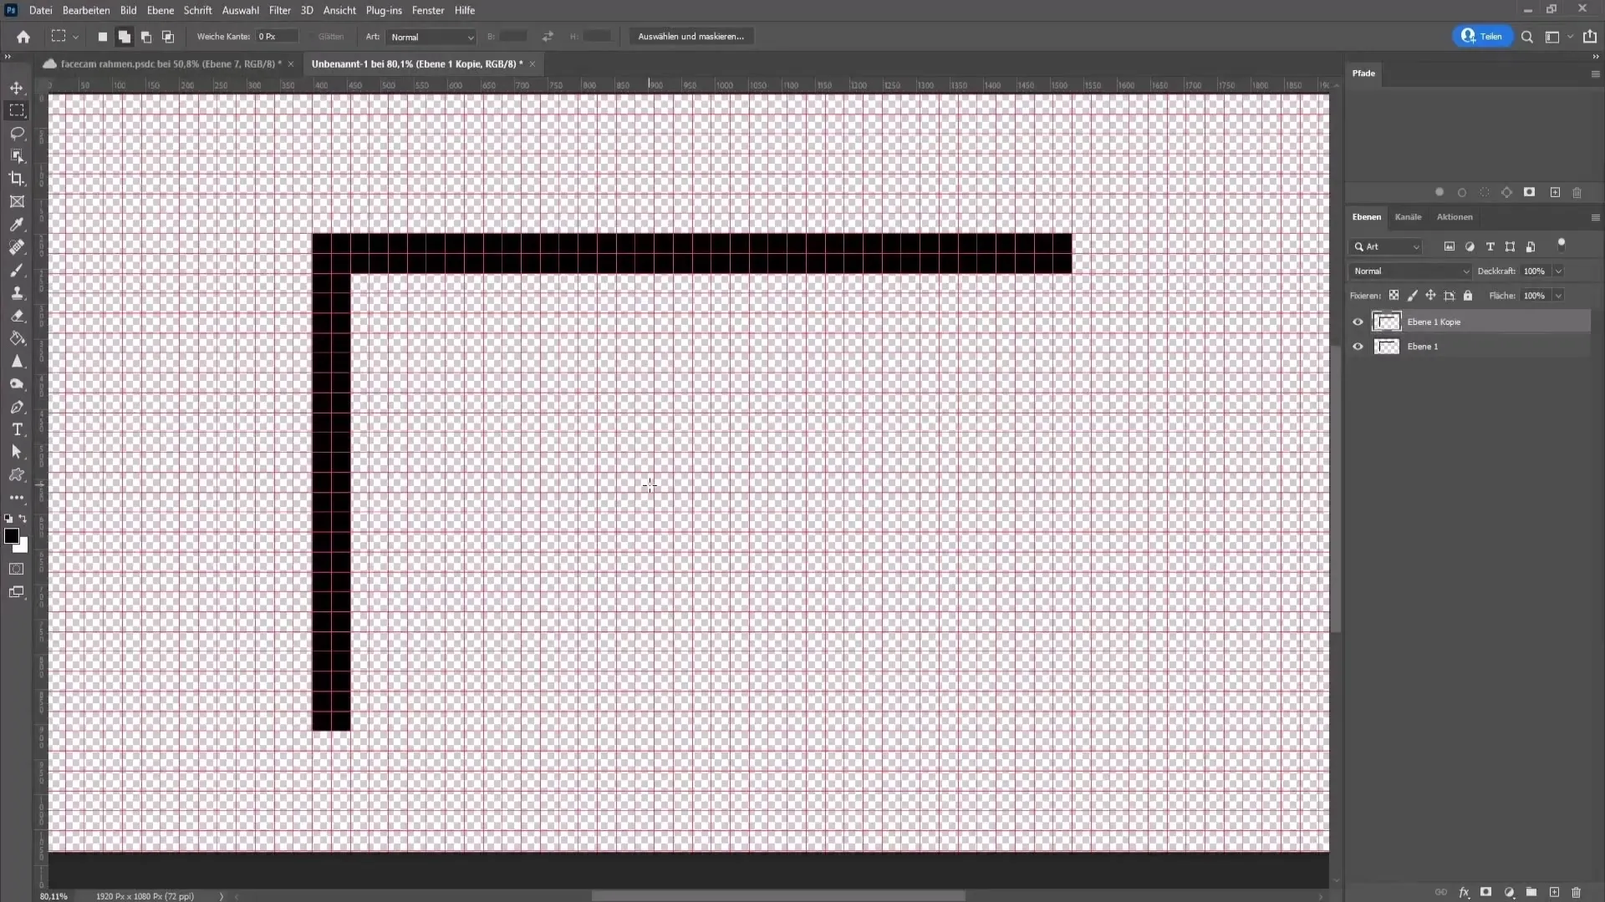
Task: Select the Clone Stamp tool
Action: coord(17,291)
